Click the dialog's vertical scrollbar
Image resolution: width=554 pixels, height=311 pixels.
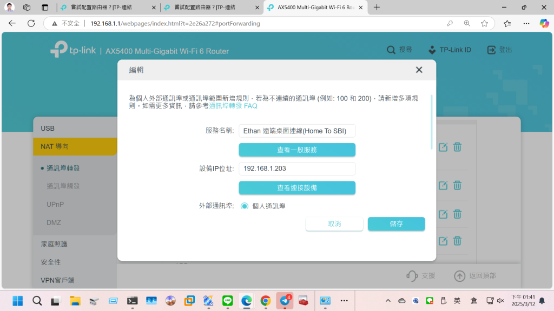point(431,121)
